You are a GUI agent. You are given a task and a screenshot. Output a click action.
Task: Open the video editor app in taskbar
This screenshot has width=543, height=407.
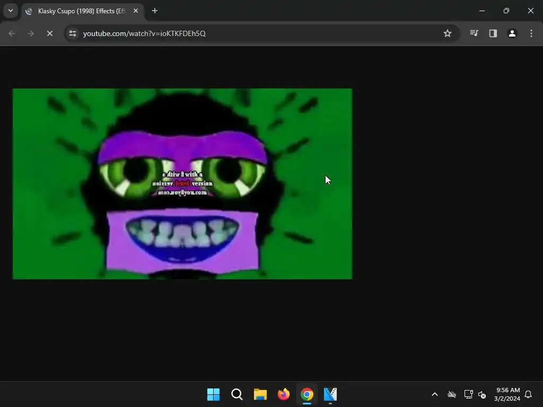(x=330, y=394)
